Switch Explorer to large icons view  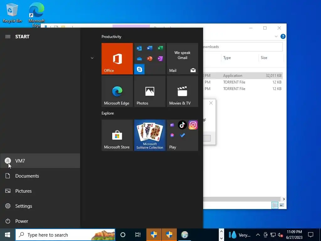pyautogui.click(x=282, y=205)
